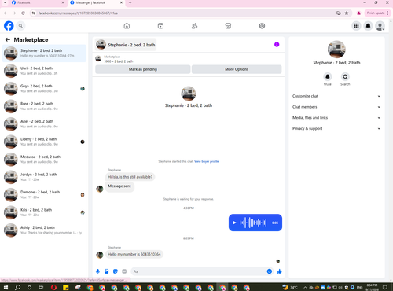
Task: Send a thumbs up like
Action: [x=279, y=271]
